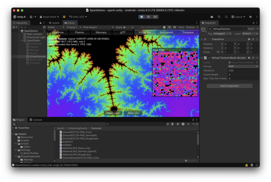Open the top toolbar help icon
The image size is (271, 182).
(x=250, y=17)
